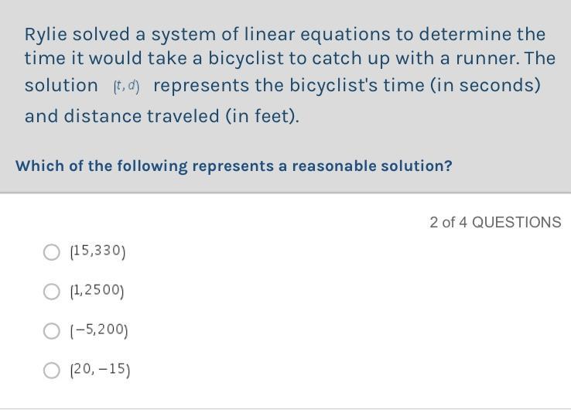571x410 pixels.
Task: Mark the (20,−15) radio button
Action: click(x=51, y=371)
